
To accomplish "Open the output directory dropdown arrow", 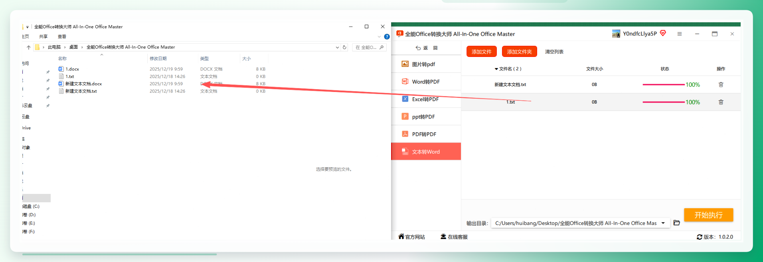I will pyautogui.click(x=663, y=223).
